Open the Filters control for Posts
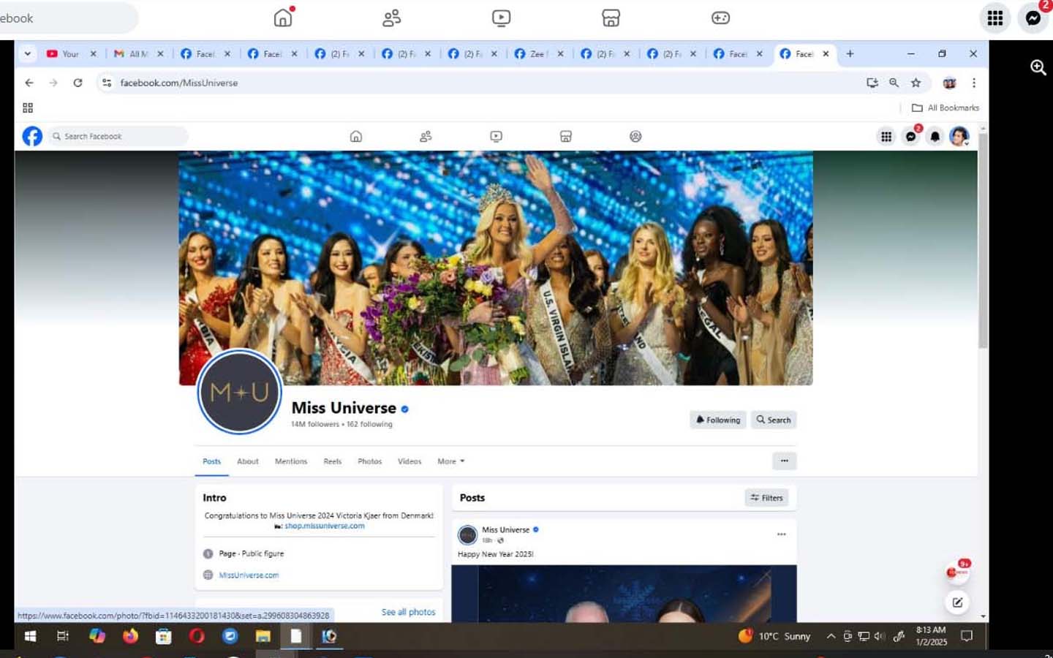 click(x=766, y=498)
